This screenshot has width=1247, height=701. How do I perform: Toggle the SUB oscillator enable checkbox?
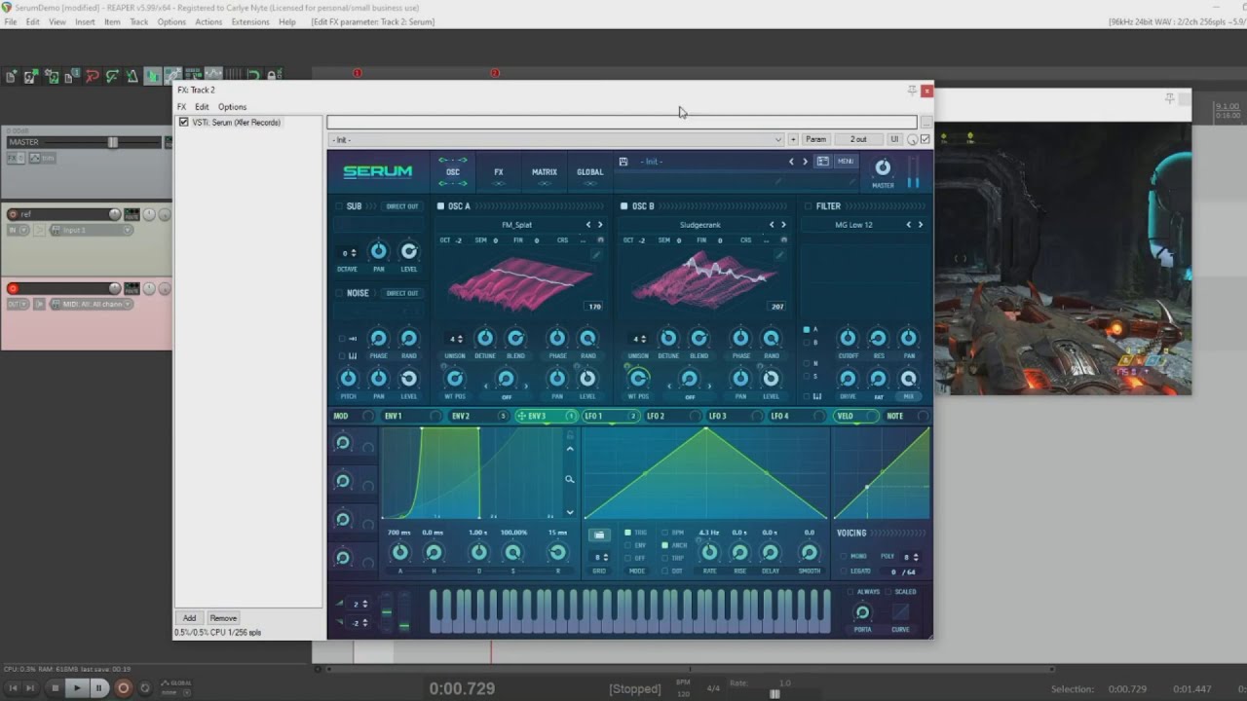pos(339,206)
